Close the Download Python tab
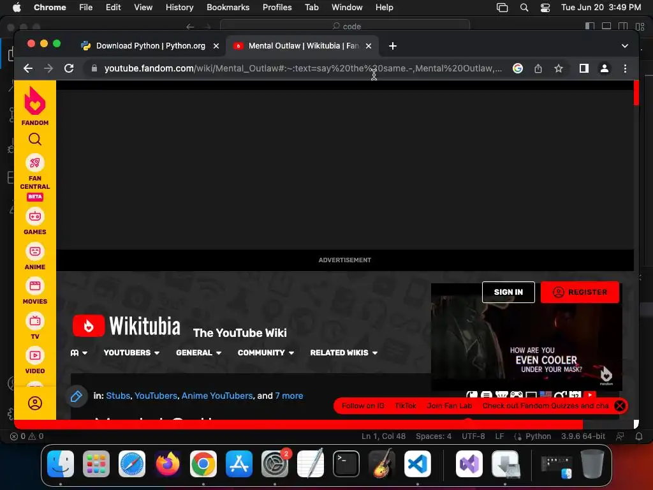The height and width of the screenshot is (490, 653). coord(216,46)
